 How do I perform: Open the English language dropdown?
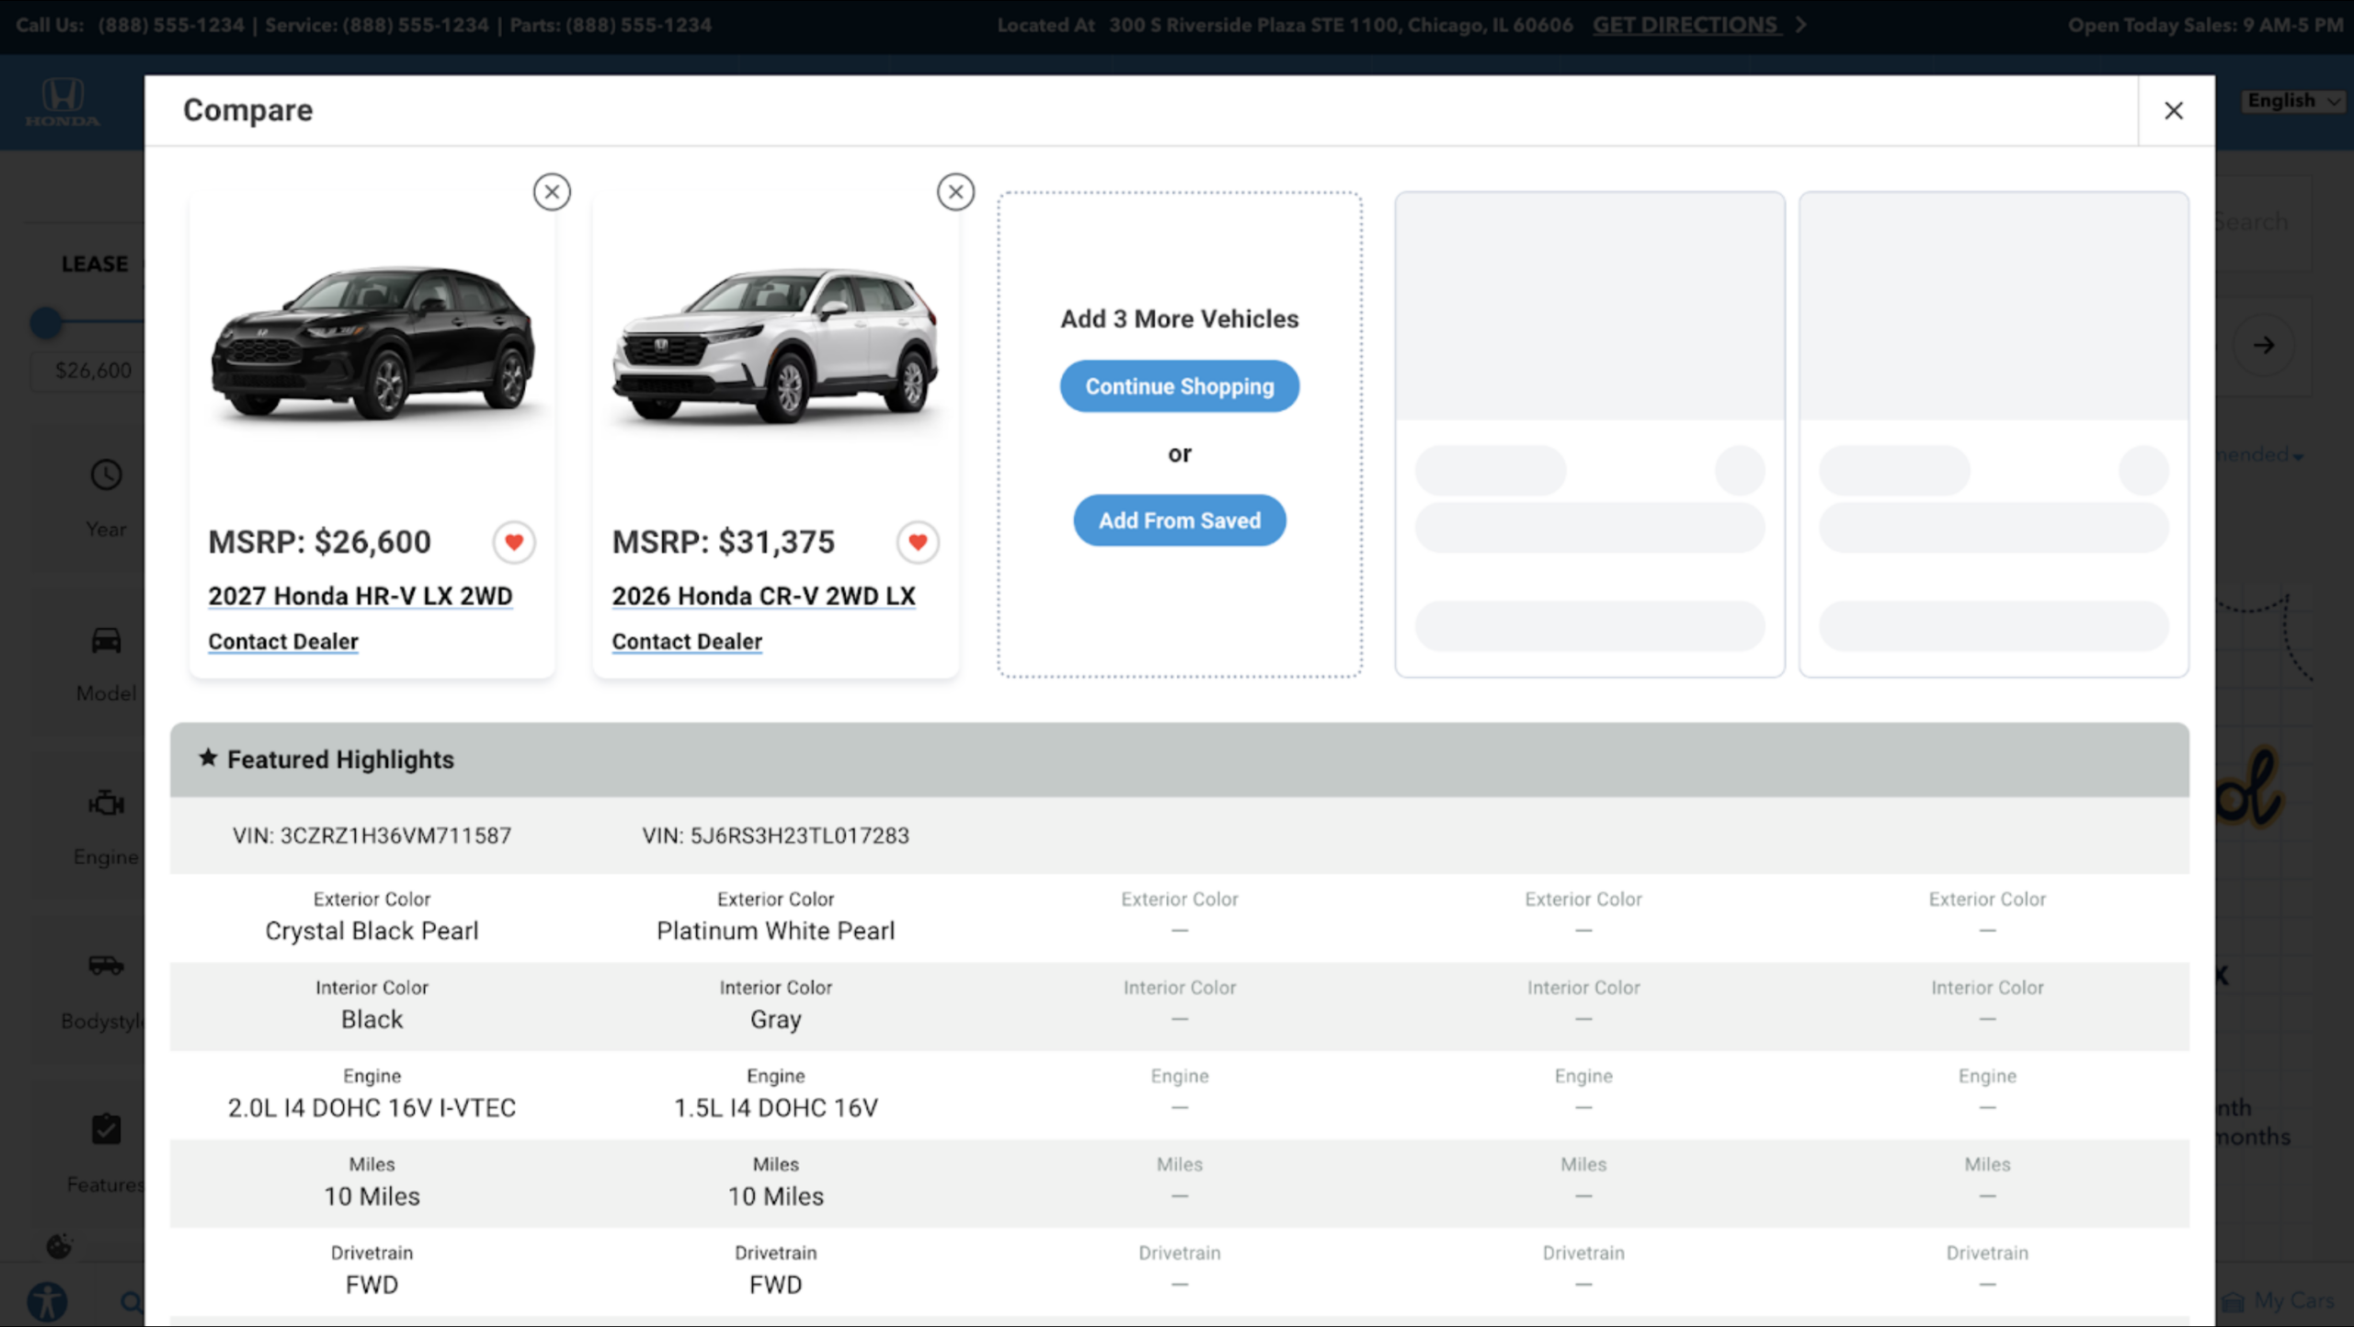tap(2293, 100)
